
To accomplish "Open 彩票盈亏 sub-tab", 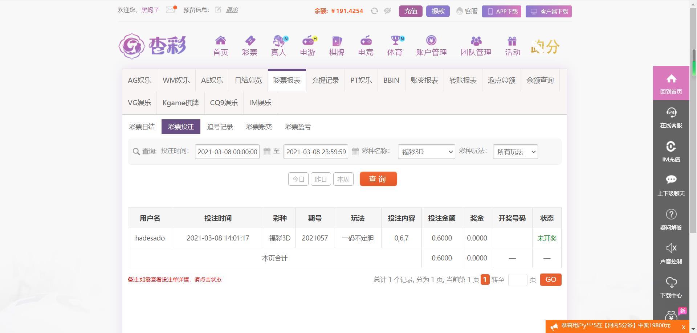I will pos(298,127).
